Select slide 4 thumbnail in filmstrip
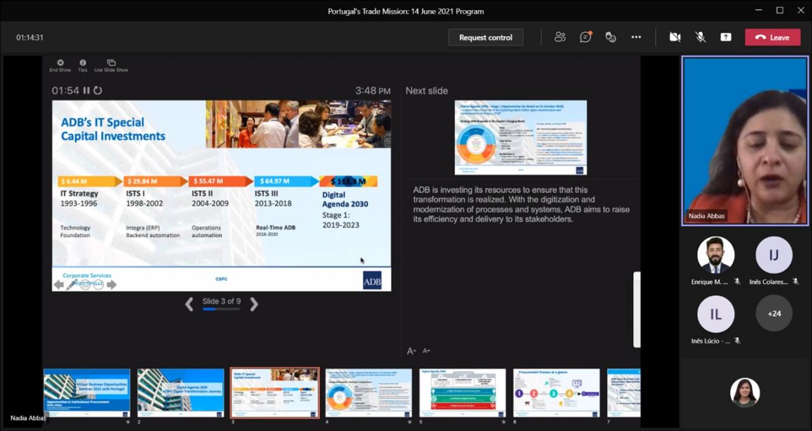 click(369, 393)
